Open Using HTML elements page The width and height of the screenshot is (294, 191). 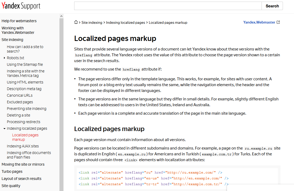[x=25, y=82]
